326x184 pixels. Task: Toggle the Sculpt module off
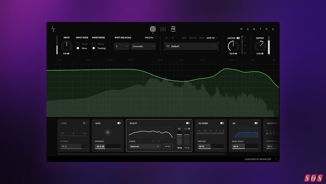point(187,123)
